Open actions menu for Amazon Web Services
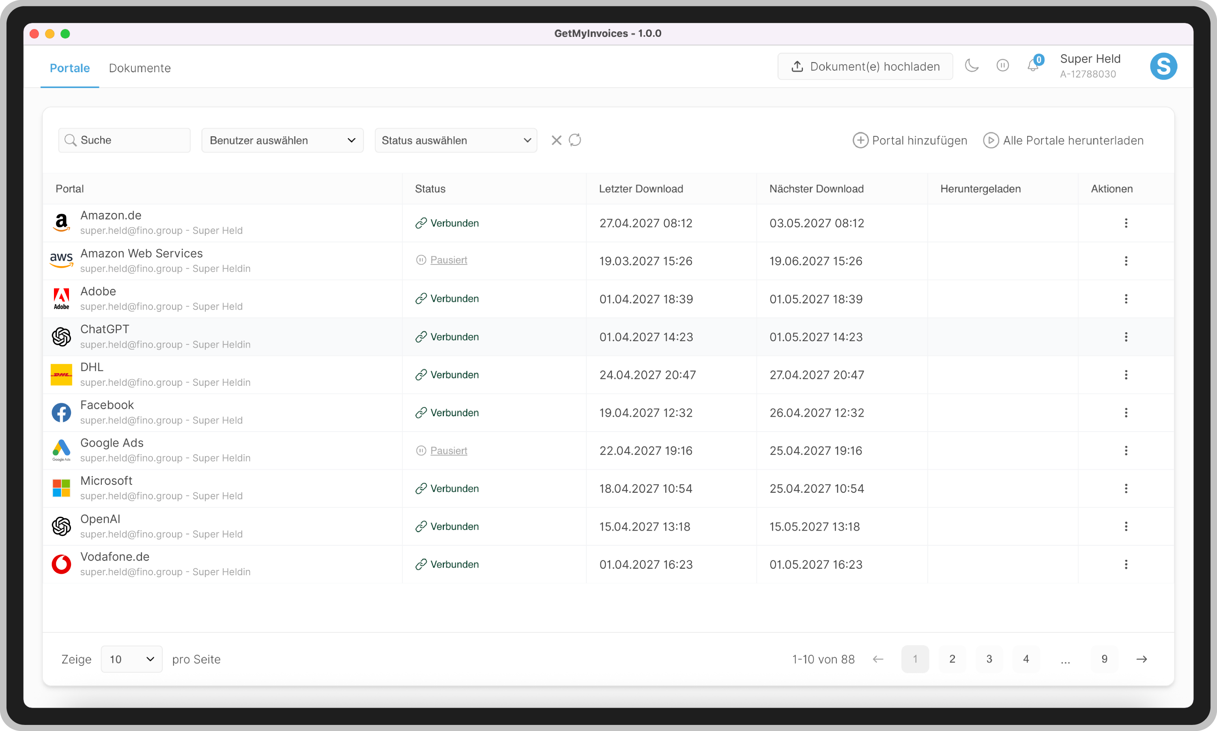The image size is (1217, 731). 1126,261
